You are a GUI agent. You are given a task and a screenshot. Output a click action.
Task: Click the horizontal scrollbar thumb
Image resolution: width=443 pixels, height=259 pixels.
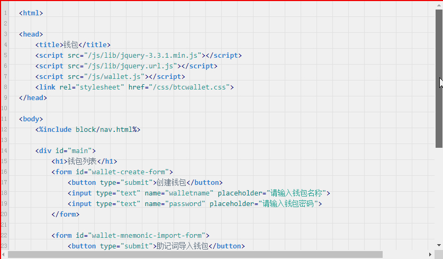pyautogui.click(x=195, y=255)
